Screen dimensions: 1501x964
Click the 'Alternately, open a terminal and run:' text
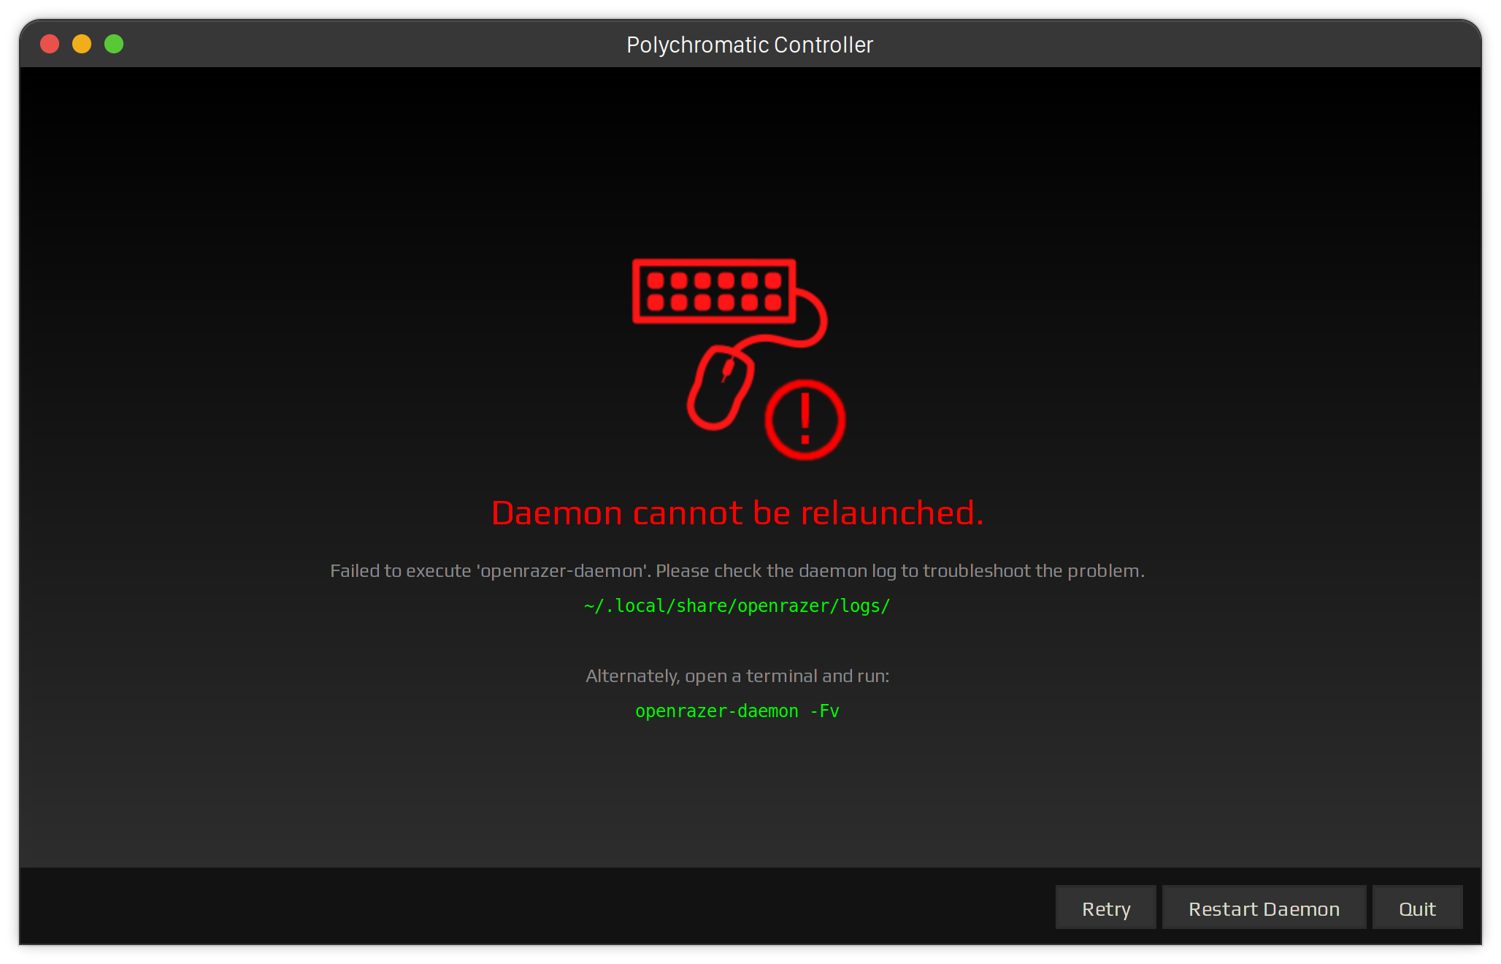[x=737, y=676]
